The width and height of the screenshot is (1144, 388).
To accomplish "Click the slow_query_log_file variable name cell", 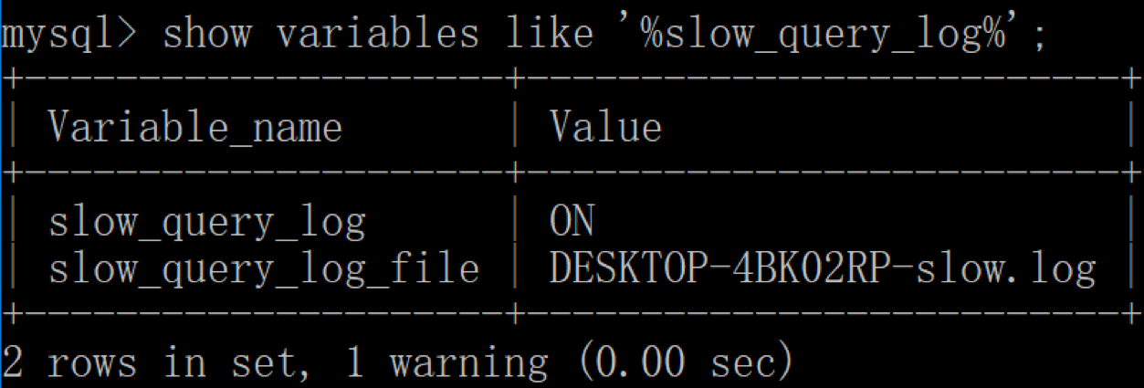I will pyautogui.click(x=264, y=268).
